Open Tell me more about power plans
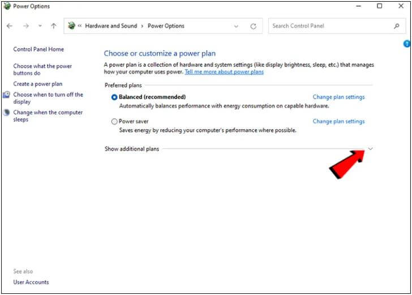Viewport: 412px width, 295px height. point(224,72)
